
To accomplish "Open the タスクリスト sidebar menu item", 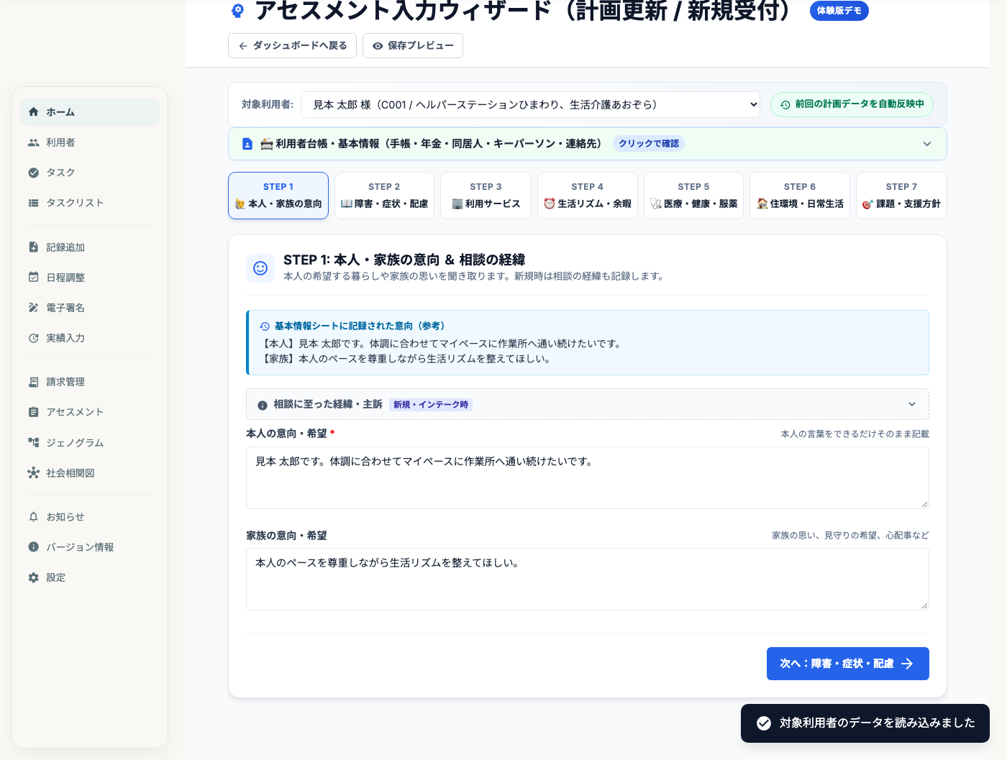I will 90,203.
